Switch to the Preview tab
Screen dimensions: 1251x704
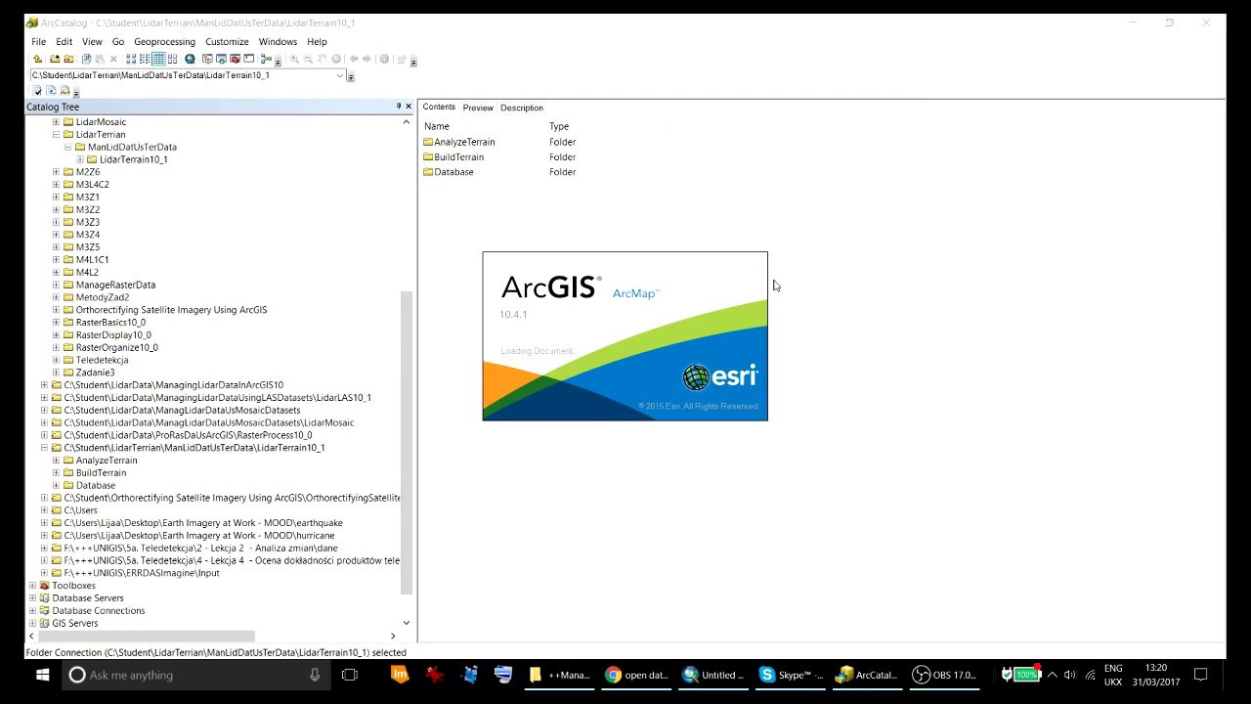[478, 108]
